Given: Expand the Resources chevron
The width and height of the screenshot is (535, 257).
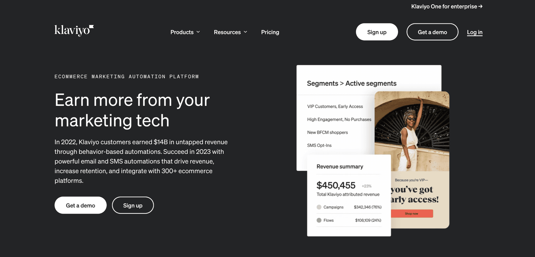Looking at the screenshot, I should (245, 32).
